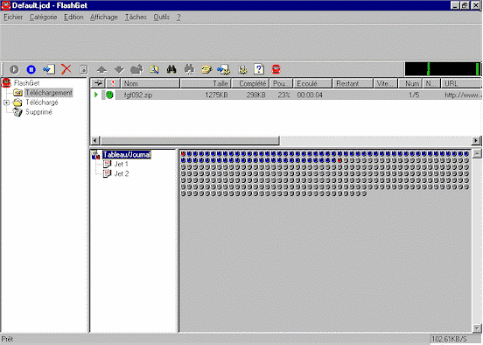Viewport: 483px width, 345px height.
Task: Expand the Téléchargé category node
Action: (6, 102)
